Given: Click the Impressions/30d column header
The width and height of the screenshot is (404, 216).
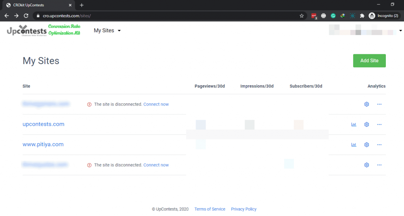Looking at the screenshot, I should click(257, 86).
